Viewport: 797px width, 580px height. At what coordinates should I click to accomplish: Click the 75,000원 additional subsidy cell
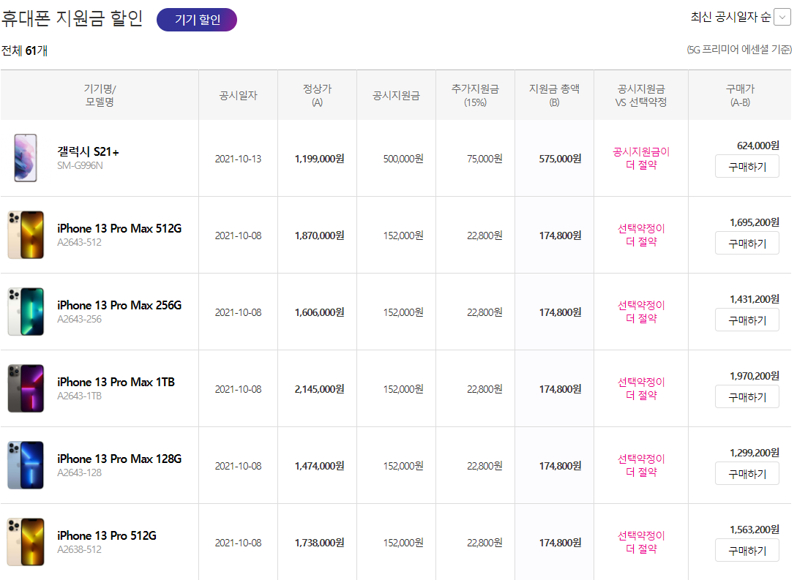pos(484,159)
